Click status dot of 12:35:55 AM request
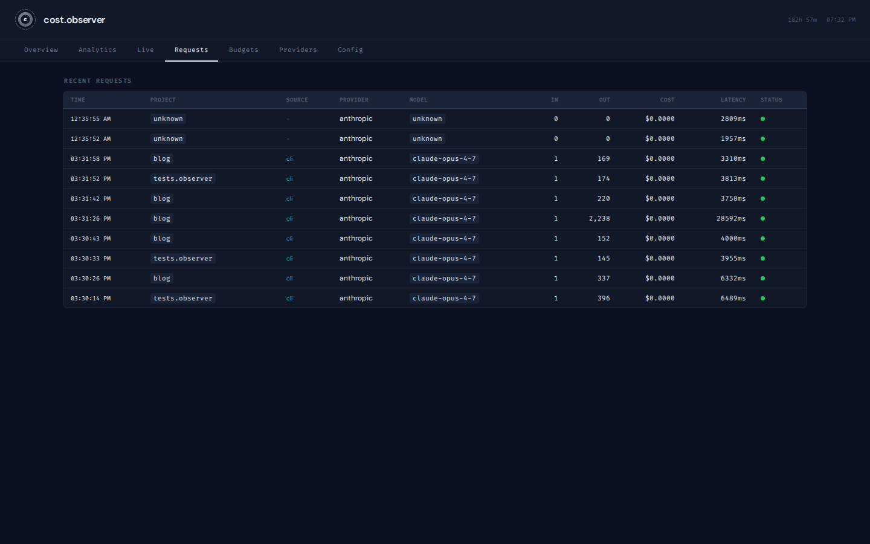 click(762, 119)
